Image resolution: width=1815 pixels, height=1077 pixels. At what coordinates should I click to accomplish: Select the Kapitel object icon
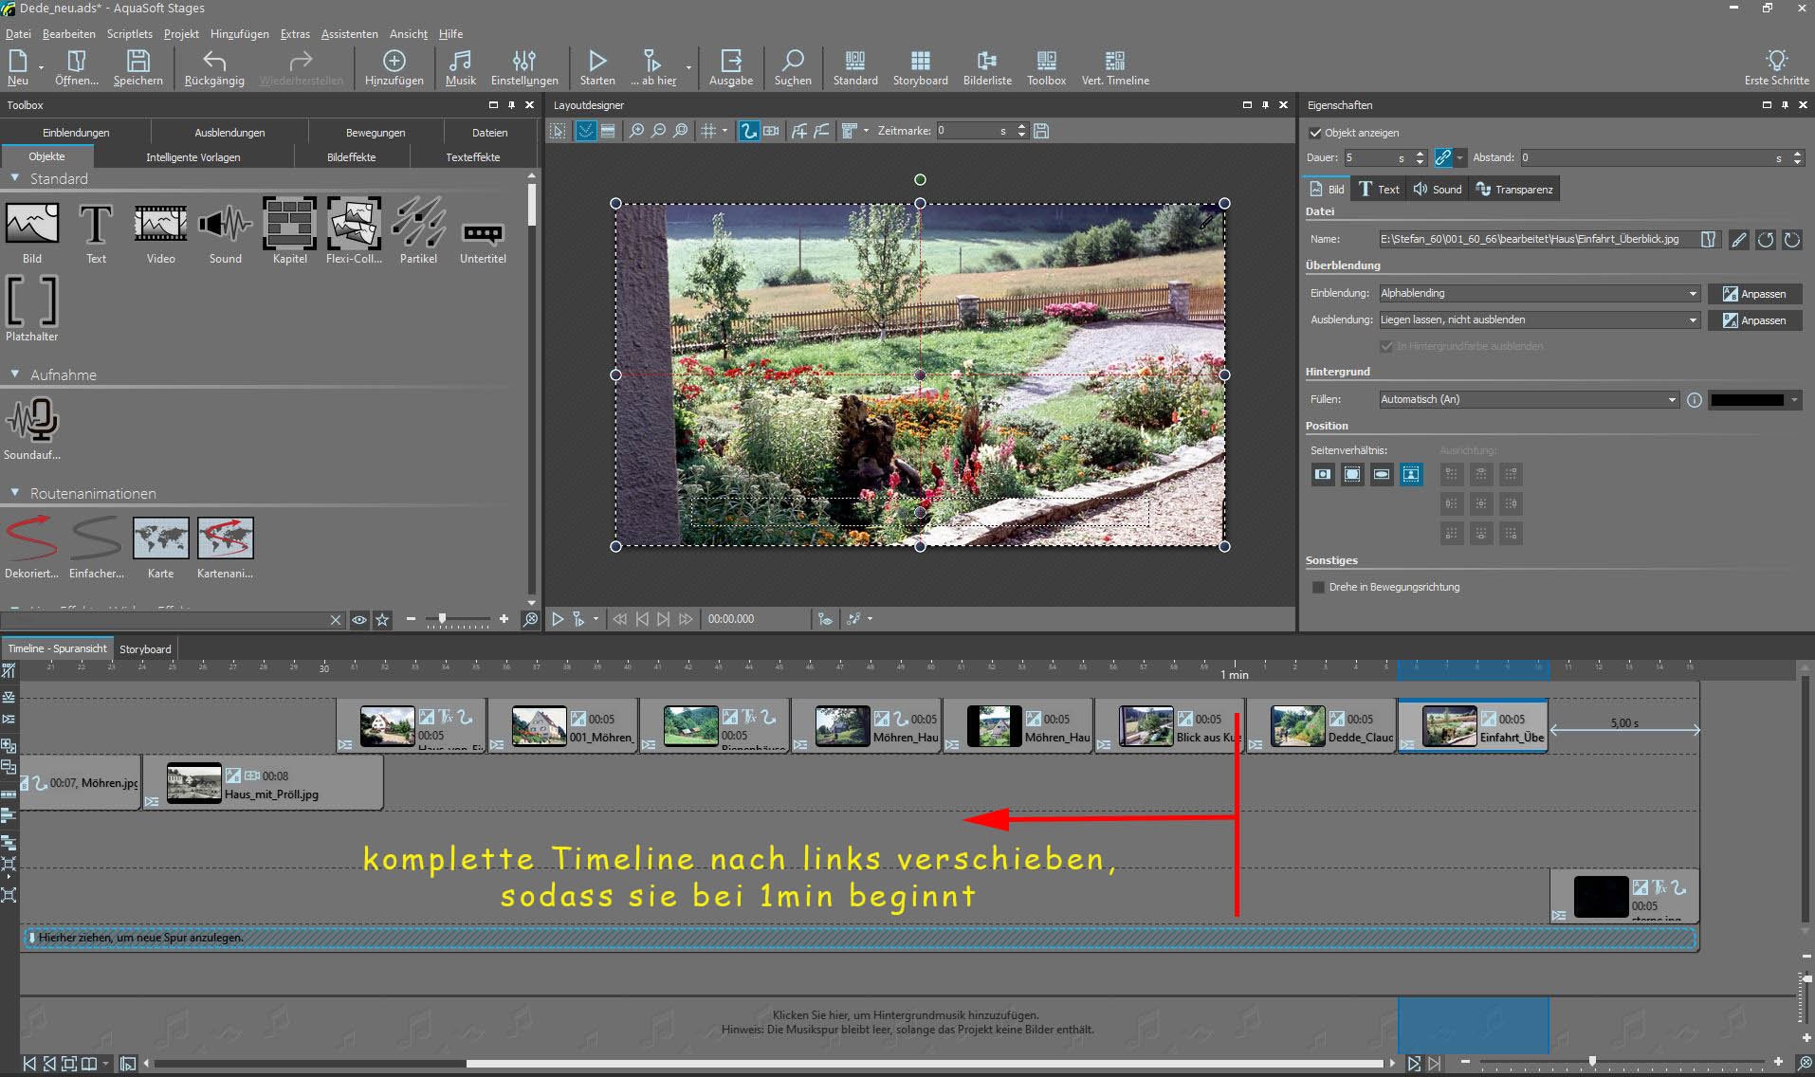(x=289, y=224)
